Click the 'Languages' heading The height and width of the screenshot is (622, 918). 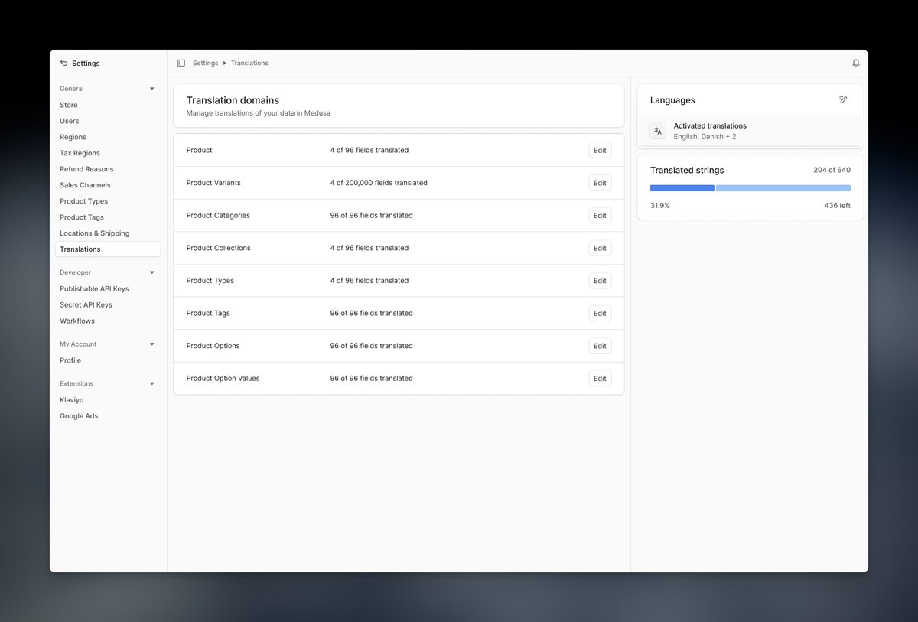click(x=672, y=100)
